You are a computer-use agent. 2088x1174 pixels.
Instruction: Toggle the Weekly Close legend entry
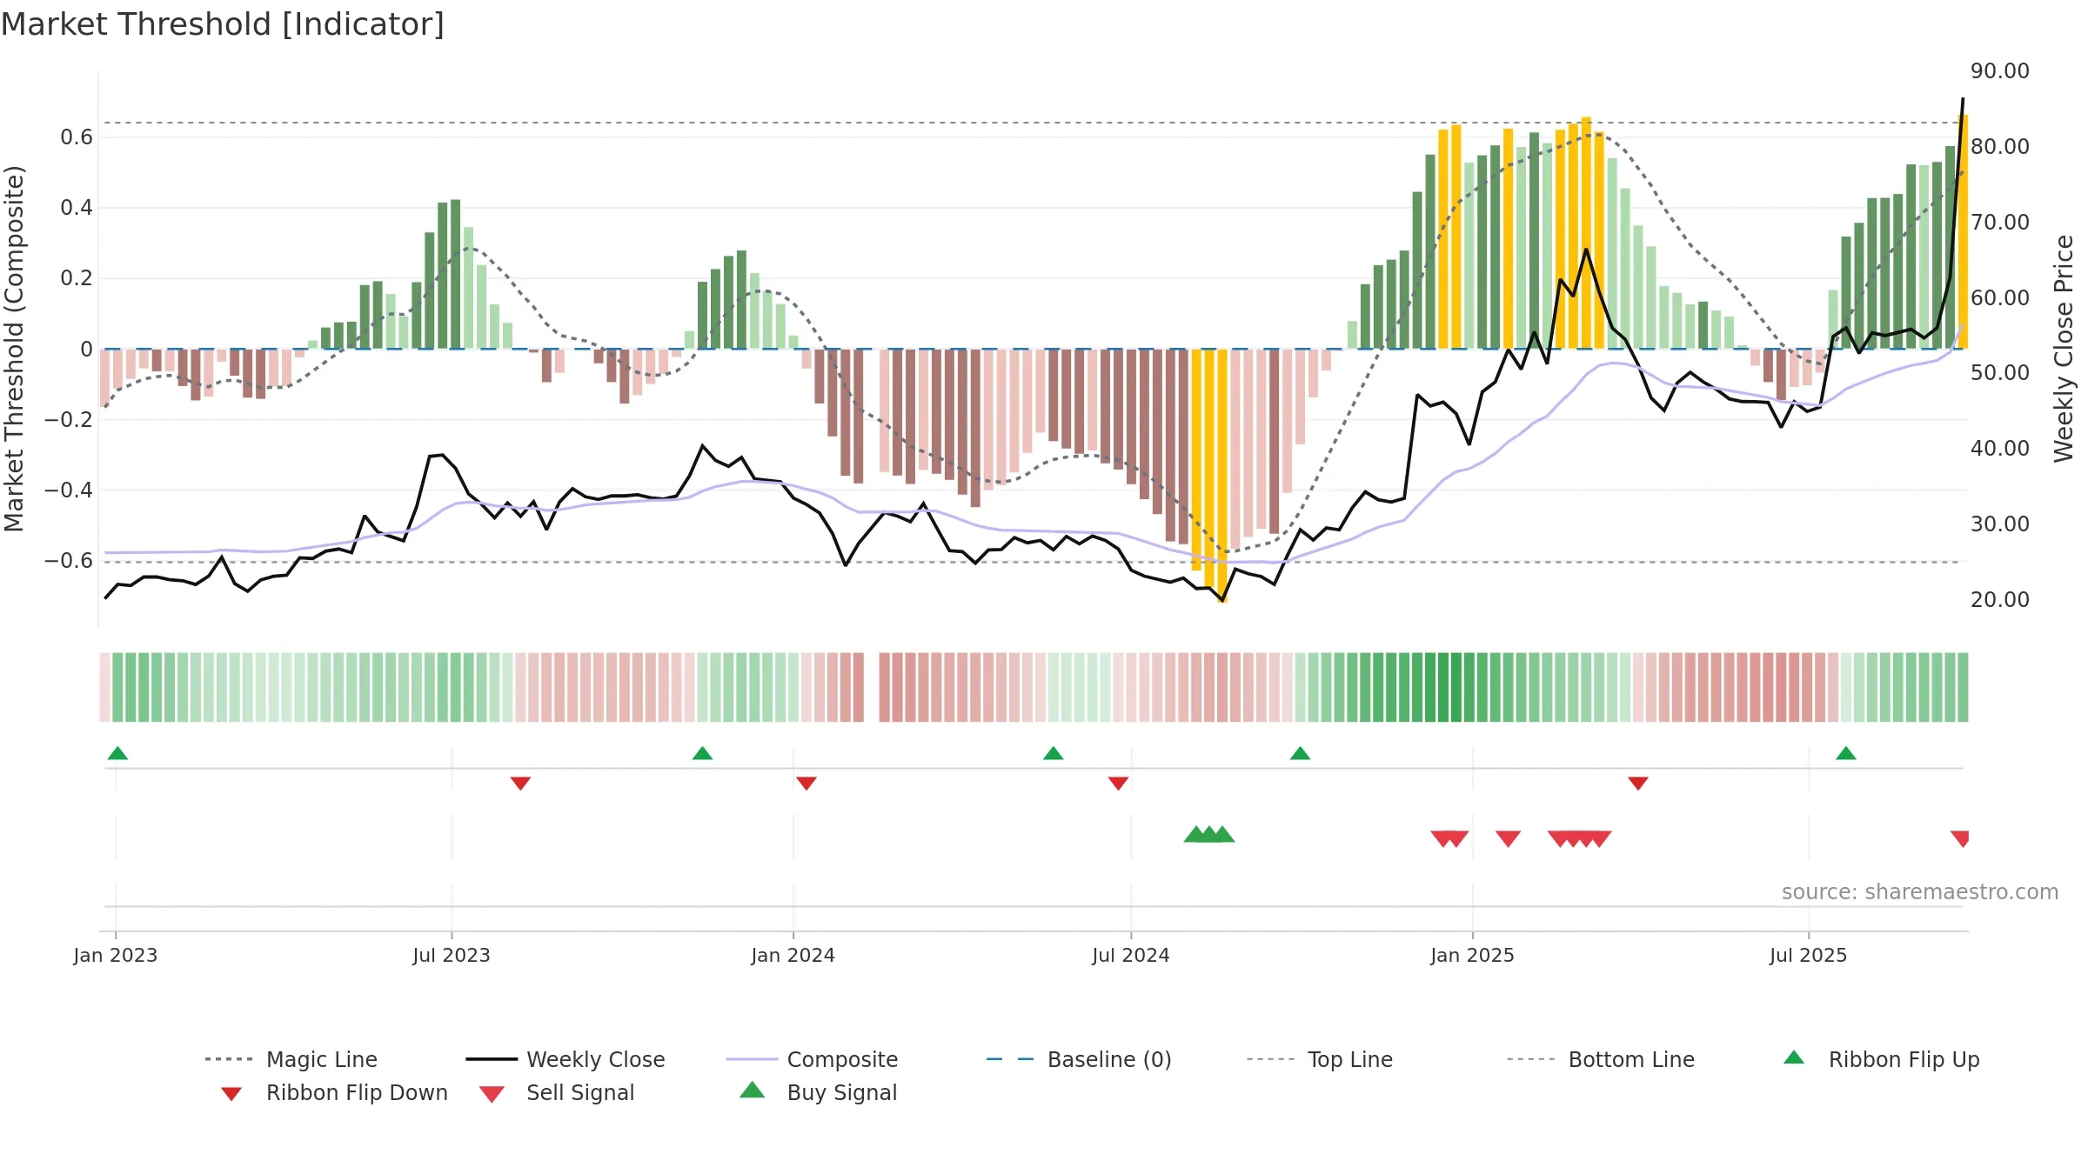click(x=565, y=1059)
